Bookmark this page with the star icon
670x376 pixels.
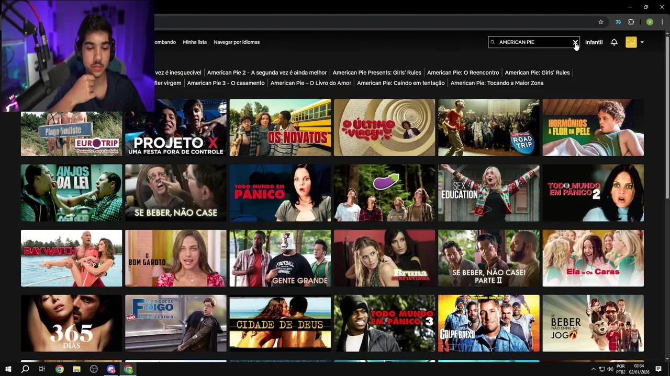[x=601, y=22]
